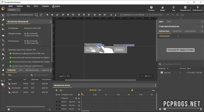Switch to the CSS tab
This screenshot has width=204, height=112.
click(20, 70)
